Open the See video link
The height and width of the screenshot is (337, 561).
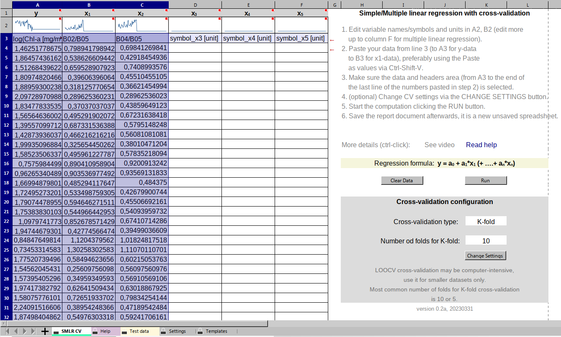pos(439,145)
